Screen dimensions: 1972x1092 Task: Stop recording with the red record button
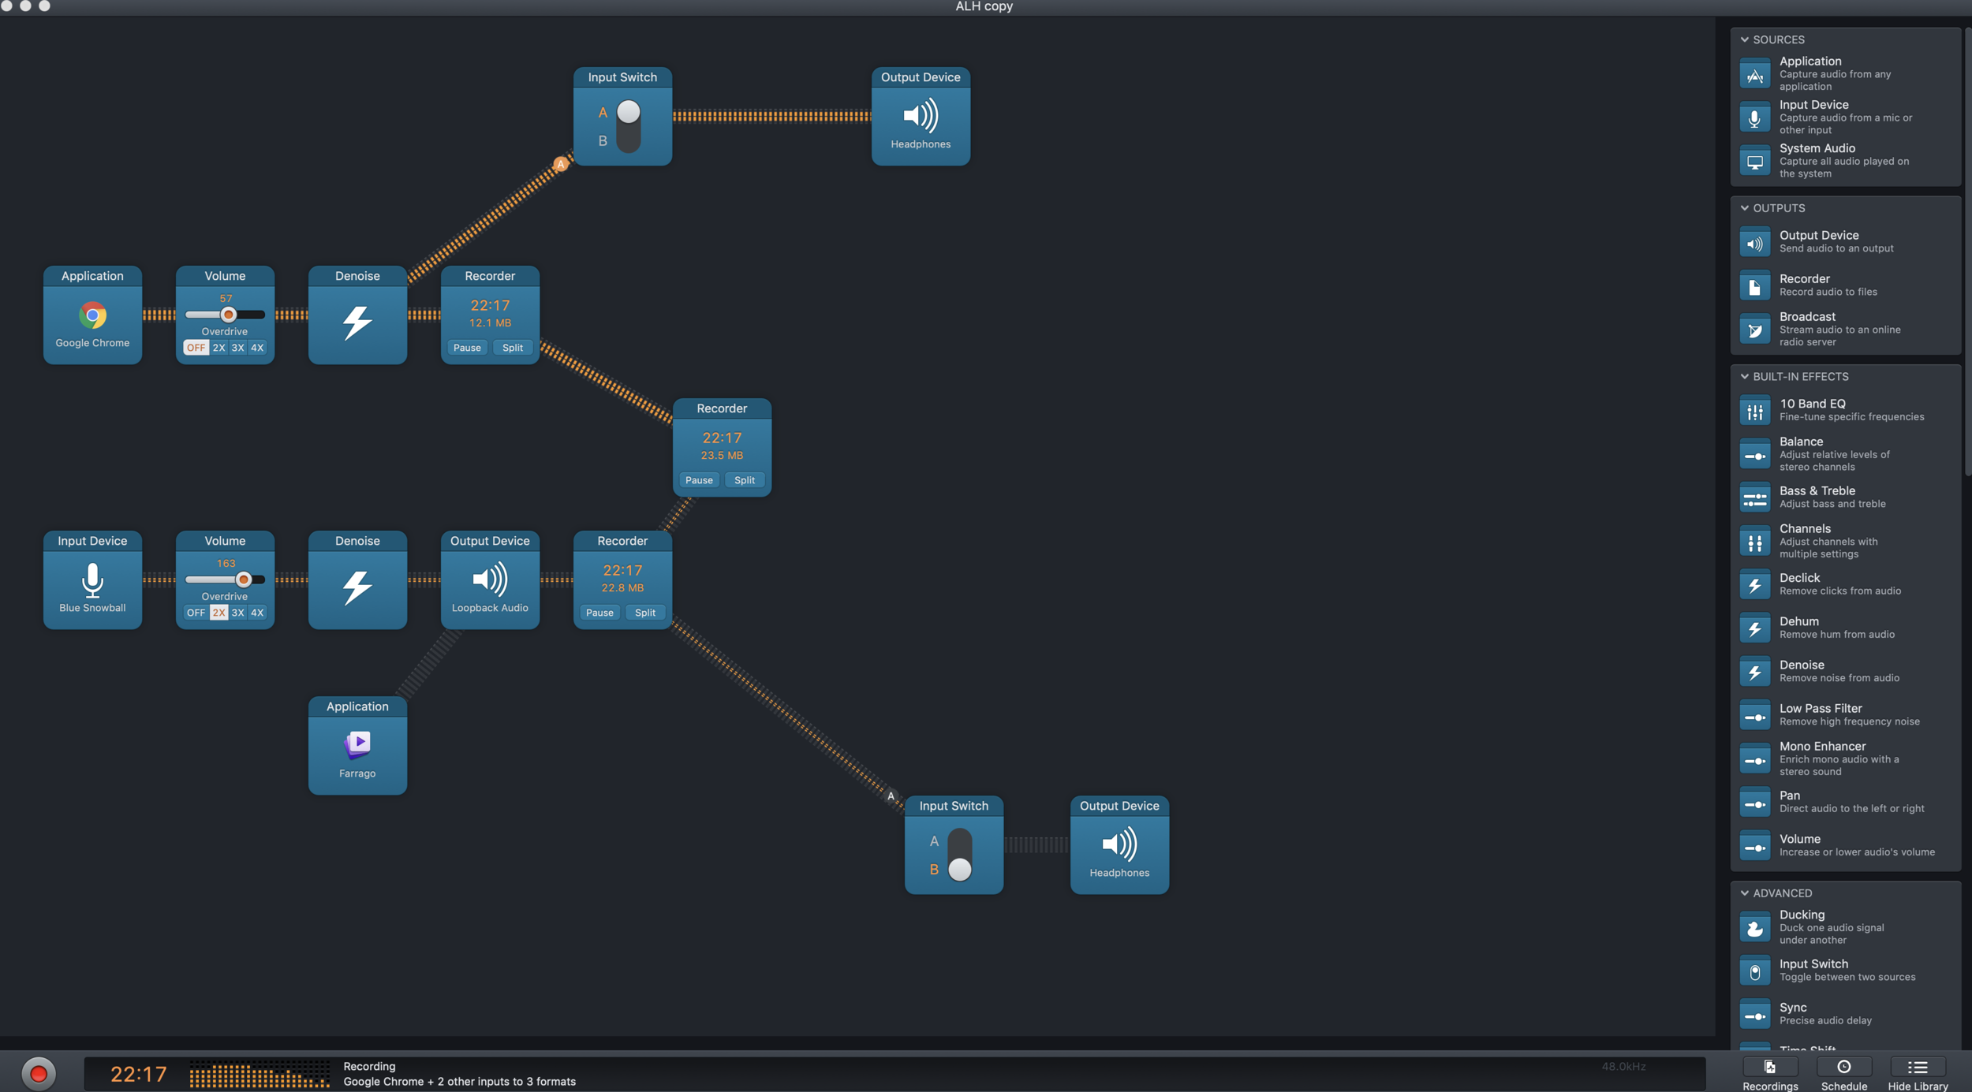pos(38,1074)
